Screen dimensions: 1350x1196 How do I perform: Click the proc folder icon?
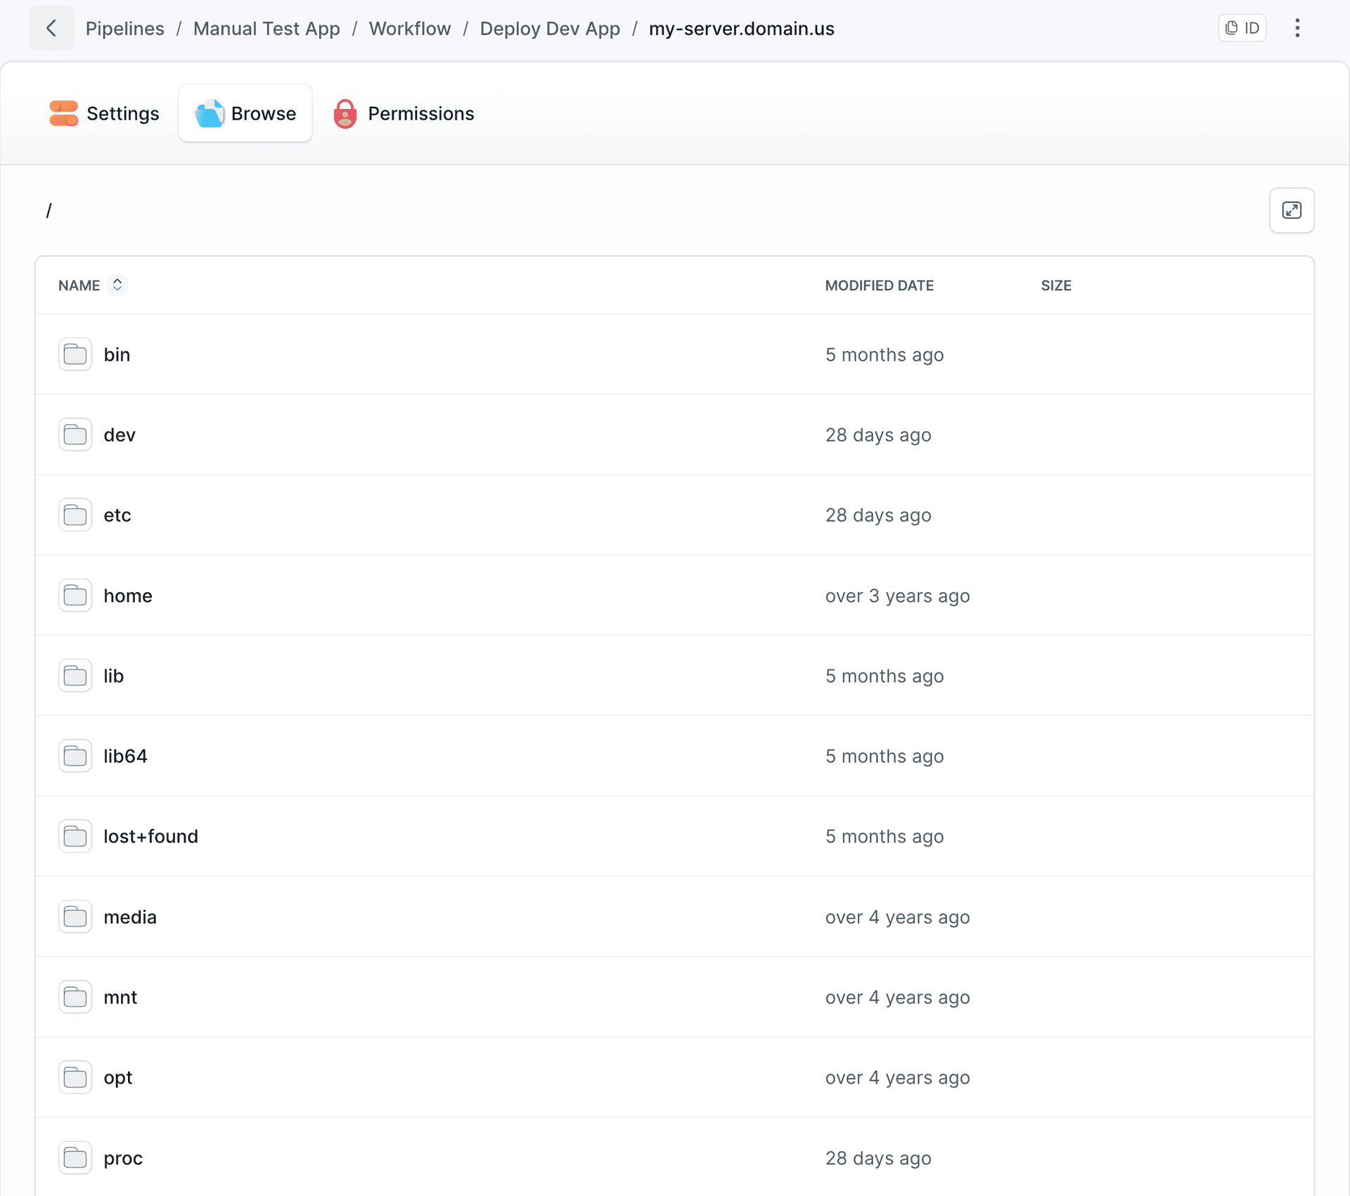75,1158
